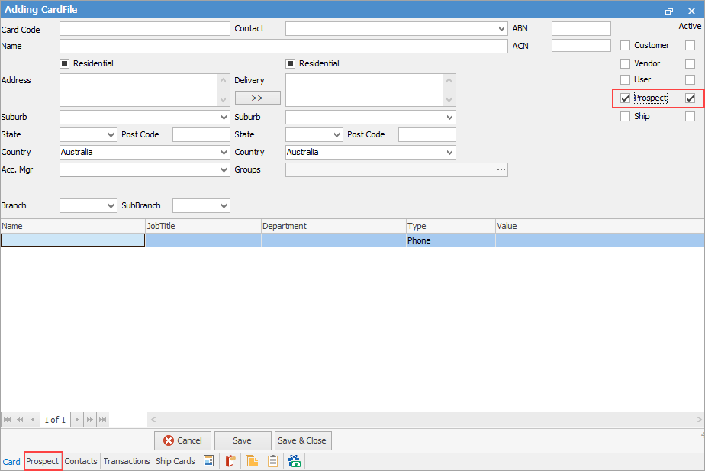
Task: Click the first record navigation arrow
Action: (7, 419)
